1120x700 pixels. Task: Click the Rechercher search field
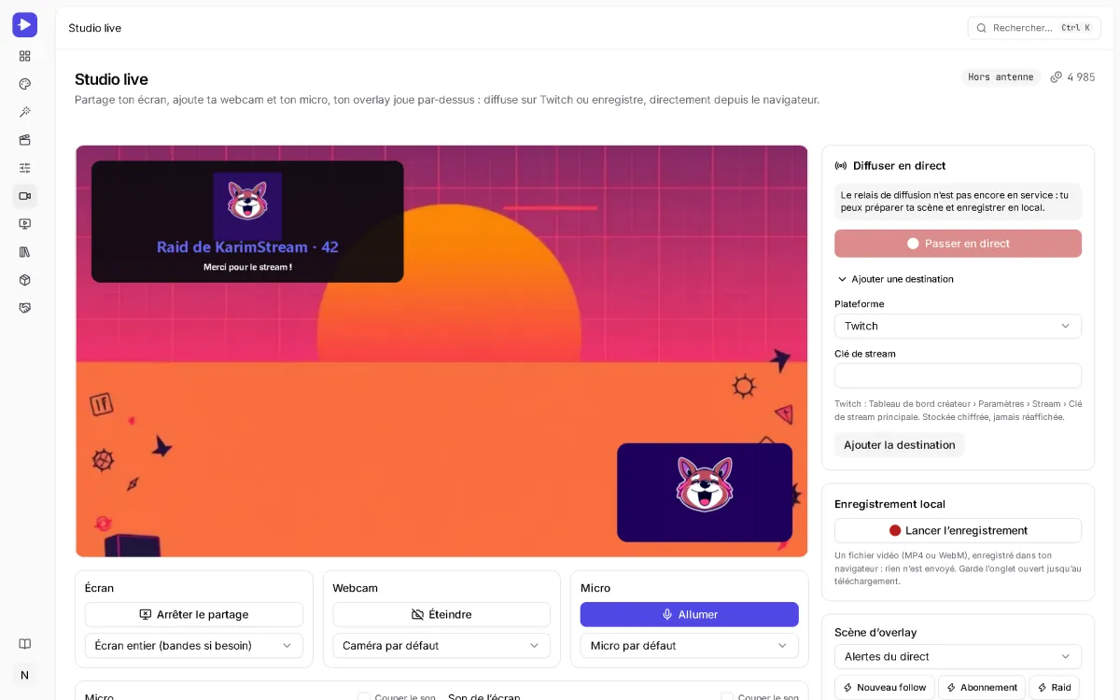click(1034, 28)
